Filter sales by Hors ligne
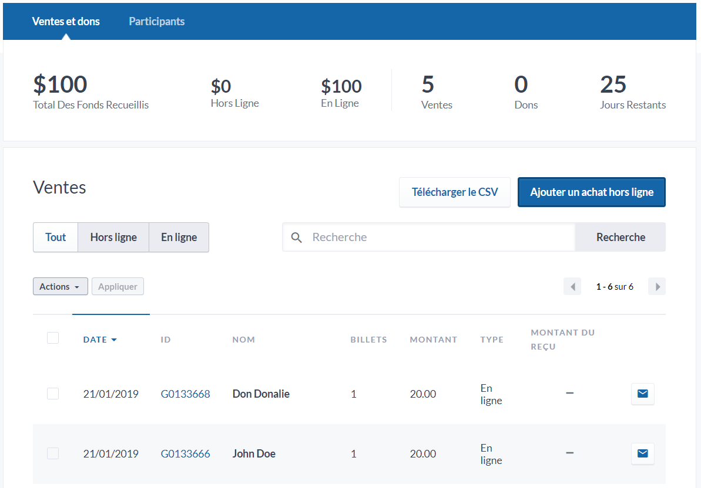Viewport: 701px width, 488px height. (x=113, y=238)
